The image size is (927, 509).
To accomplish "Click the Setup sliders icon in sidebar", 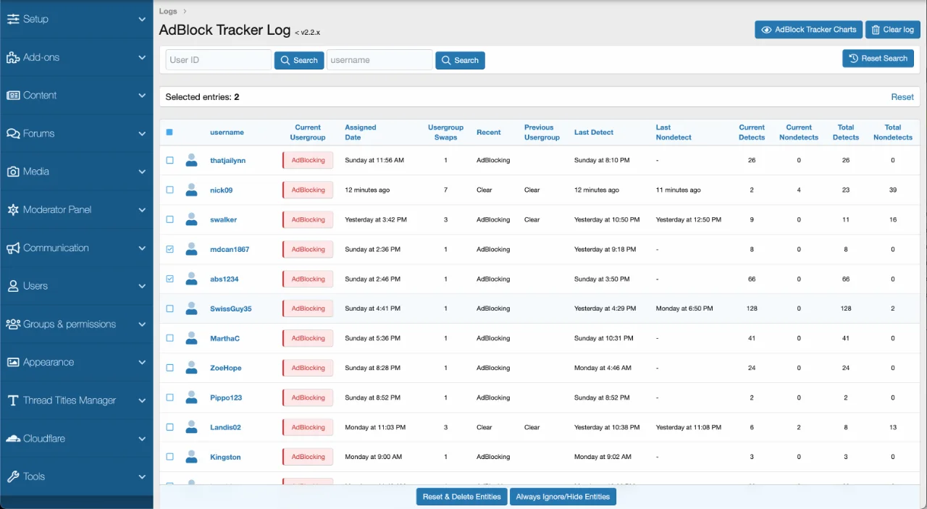I will [x=13, y=20].
